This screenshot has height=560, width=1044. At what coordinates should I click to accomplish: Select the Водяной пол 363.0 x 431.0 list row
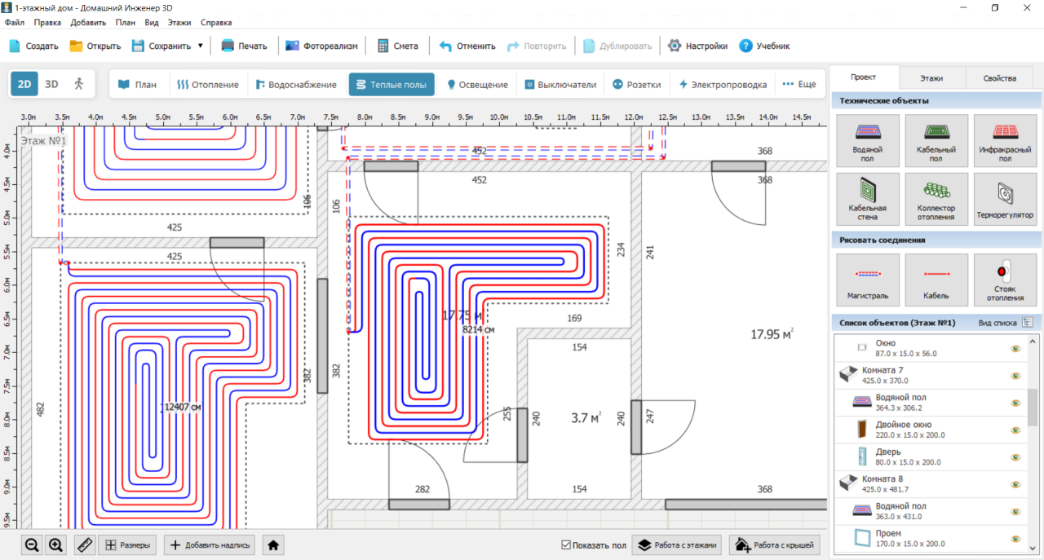pyautogui.click(x=929, y=512)
